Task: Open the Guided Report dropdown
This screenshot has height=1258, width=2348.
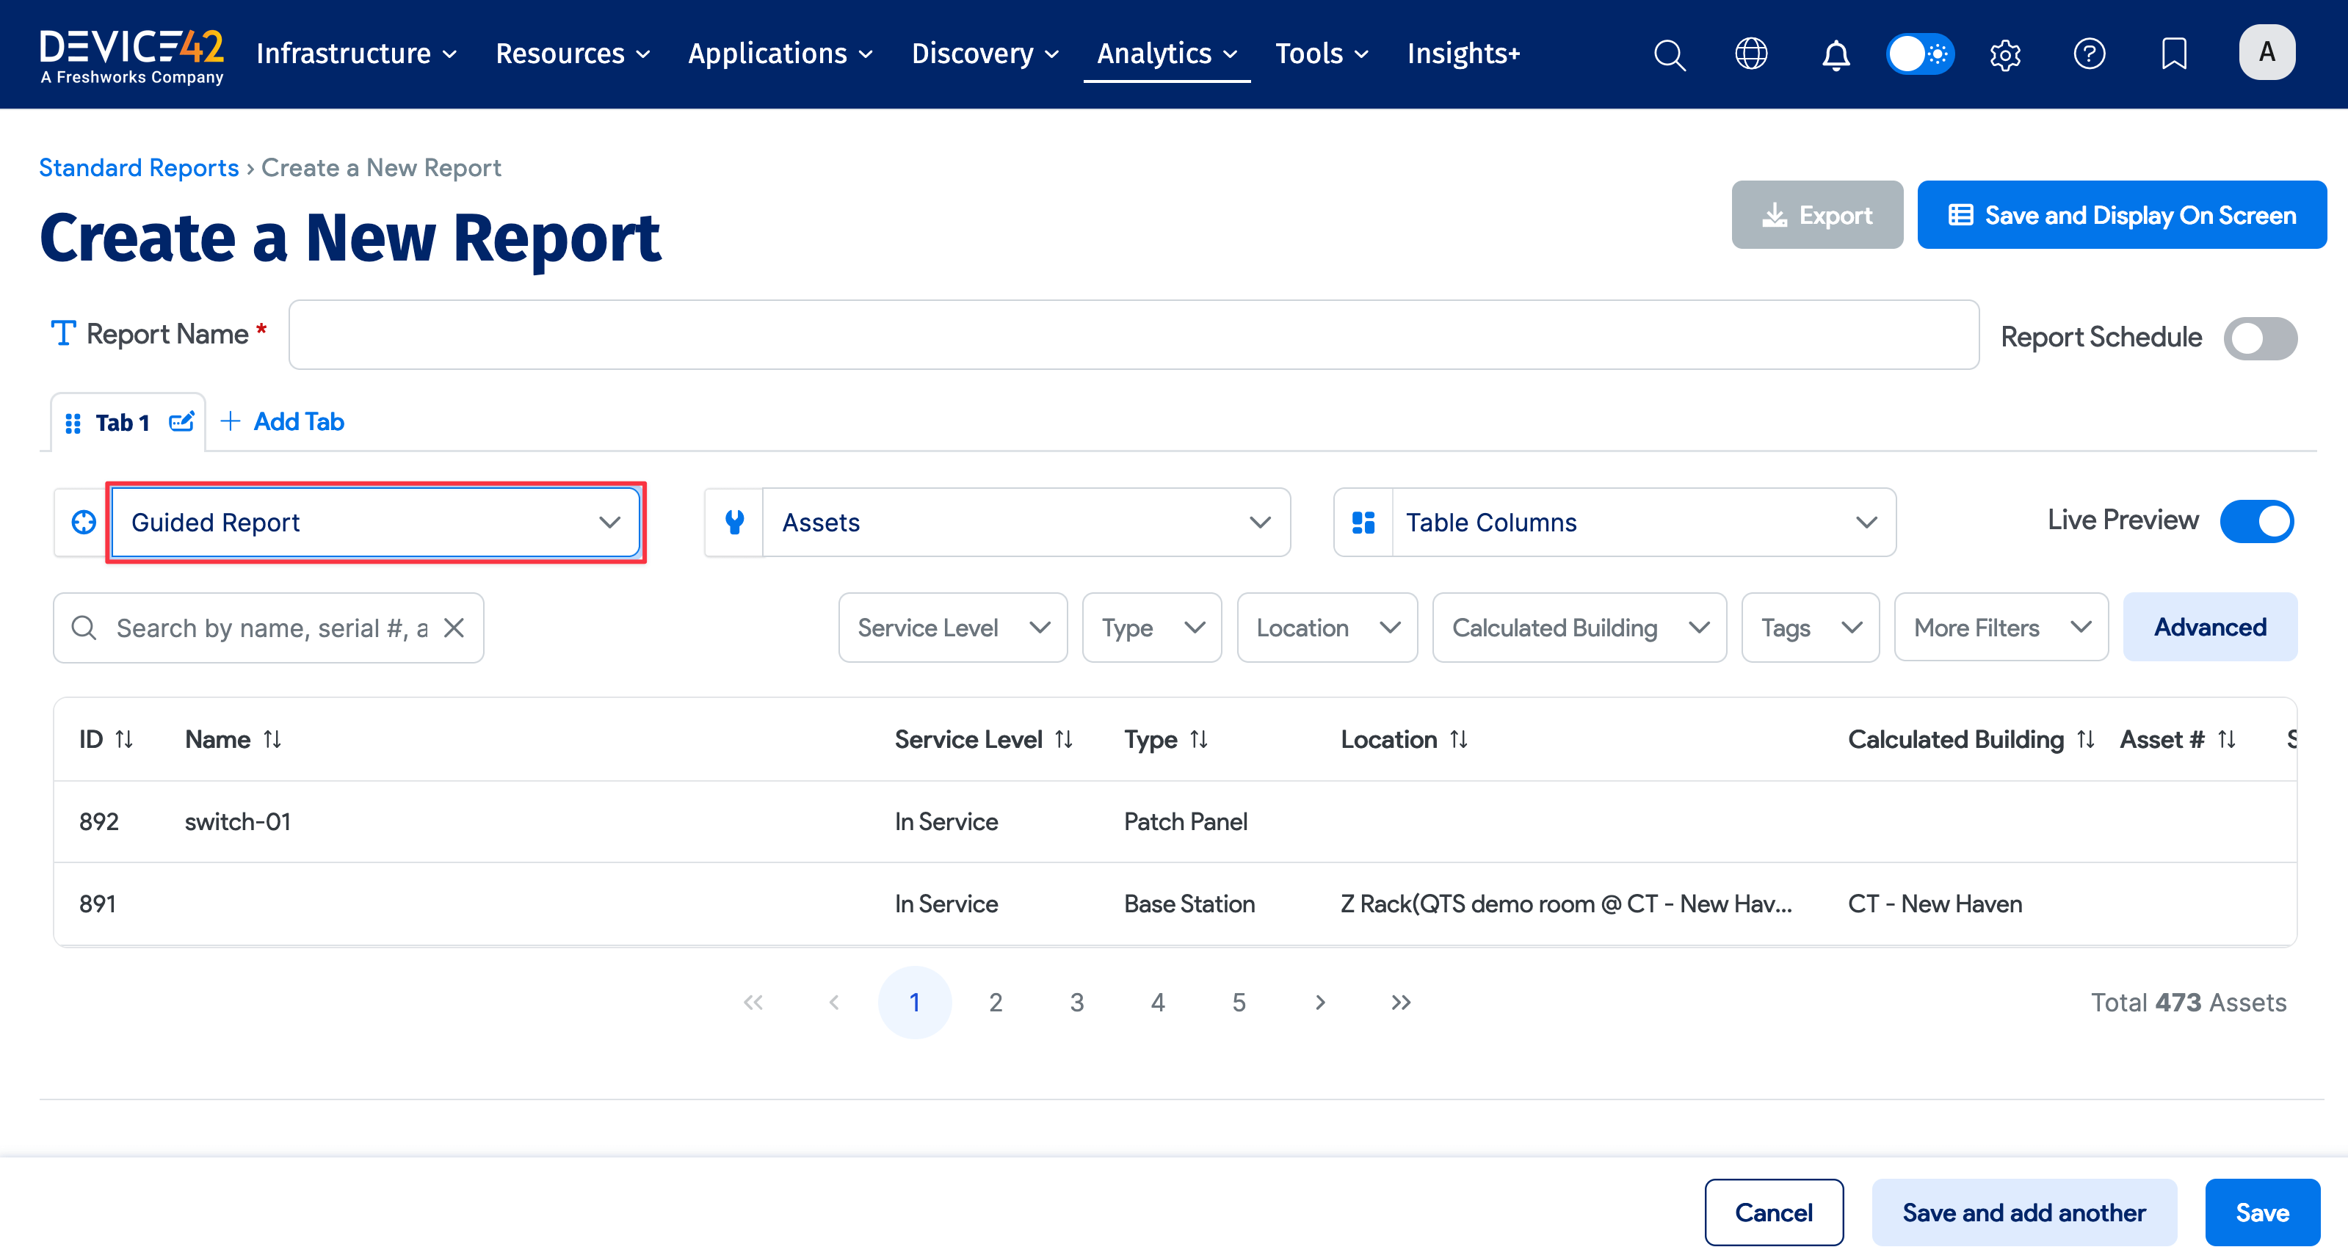Action: click(x=374, y=522)
